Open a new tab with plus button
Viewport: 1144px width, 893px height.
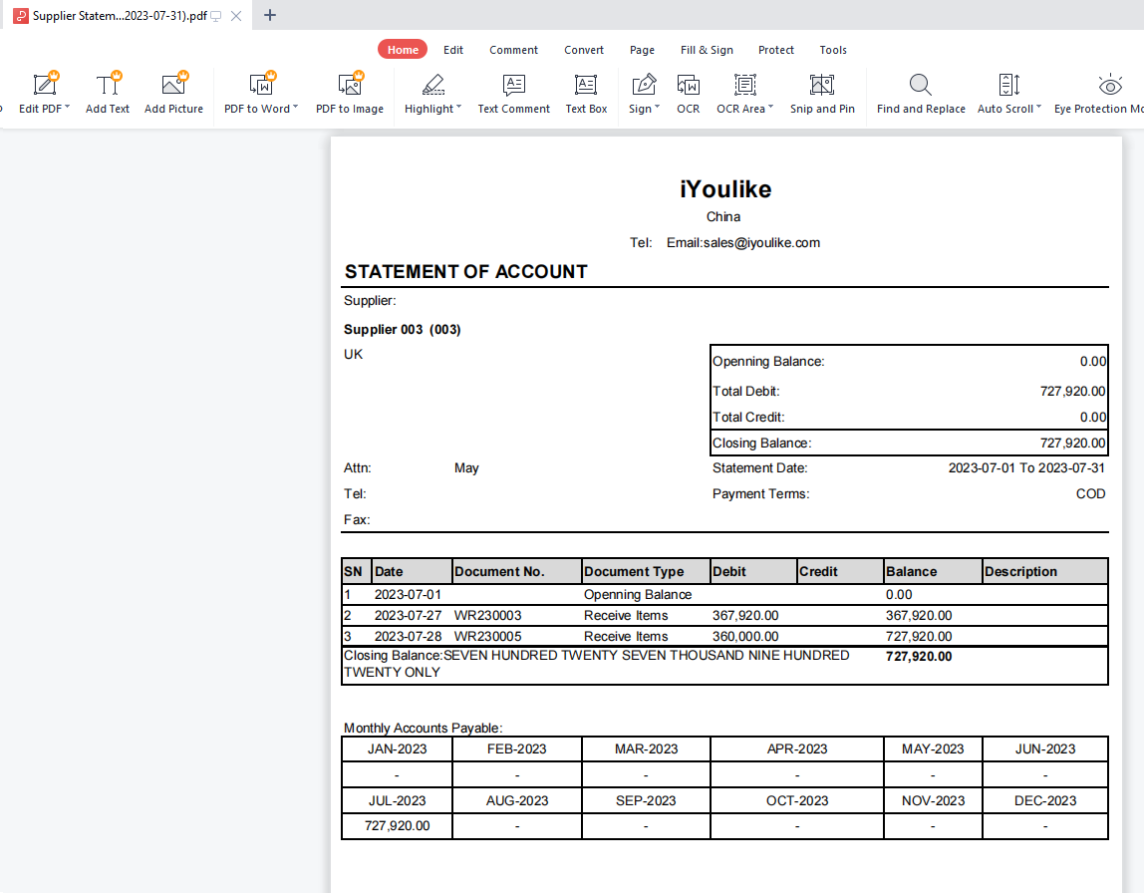pyautogui.click(x=270, y=15)
